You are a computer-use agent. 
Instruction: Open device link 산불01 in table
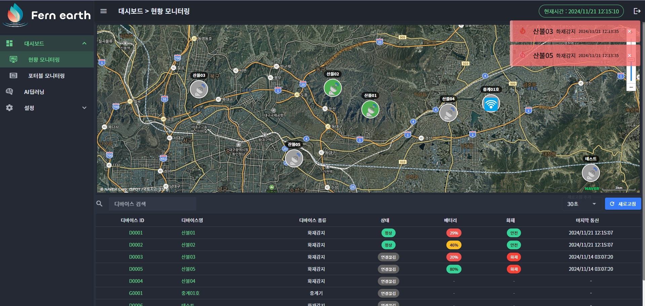tap(188, 233)
